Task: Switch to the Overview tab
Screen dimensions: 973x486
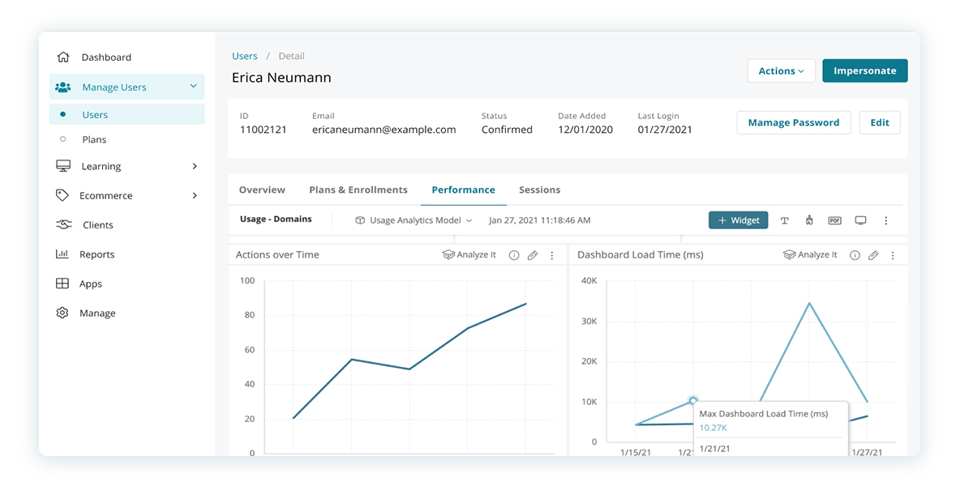Action: pos(262,190)
